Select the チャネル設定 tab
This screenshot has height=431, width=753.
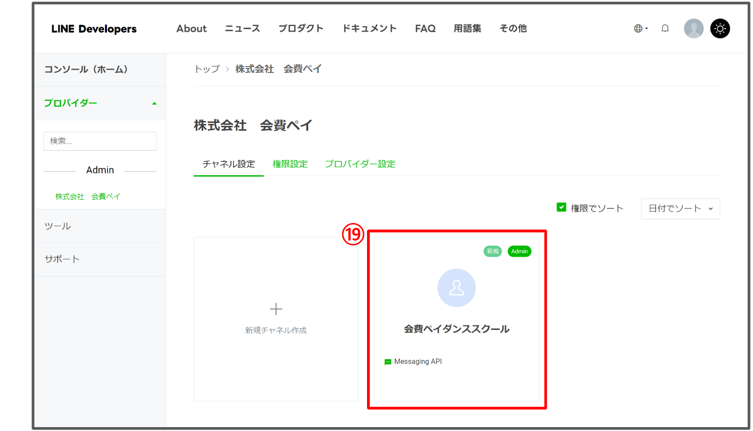[x=228, y=164]
